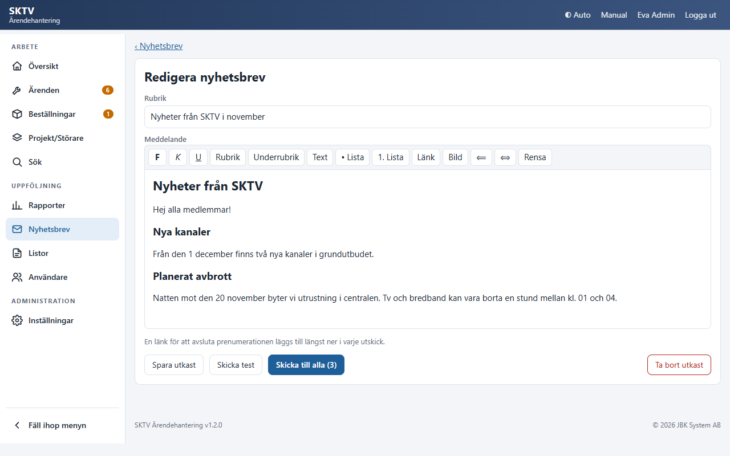Image resolution: width=730 pixels, height=456 pixels.
Task: Click the double-headed arrow toolbar button
Action: (x=505, y=157)
